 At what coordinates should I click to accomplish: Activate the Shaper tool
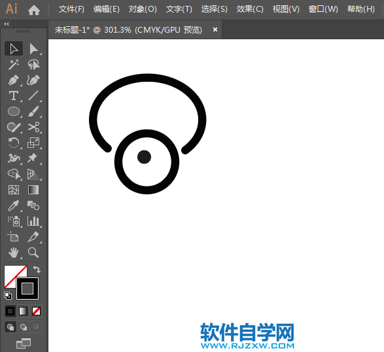click(14, 127)
